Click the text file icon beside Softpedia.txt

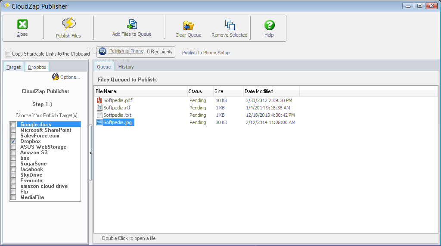click(99, 115)
